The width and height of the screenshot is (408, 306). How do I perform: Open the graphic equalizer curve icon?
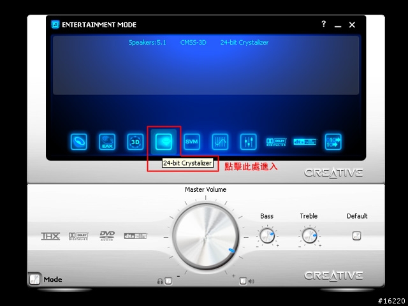pos(220,142)
